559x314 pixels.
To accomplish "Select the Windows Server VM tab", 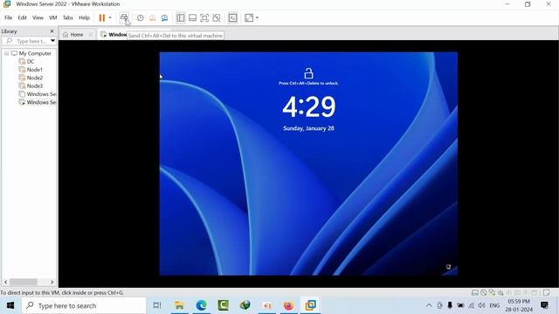I will [x=114, y=35].
